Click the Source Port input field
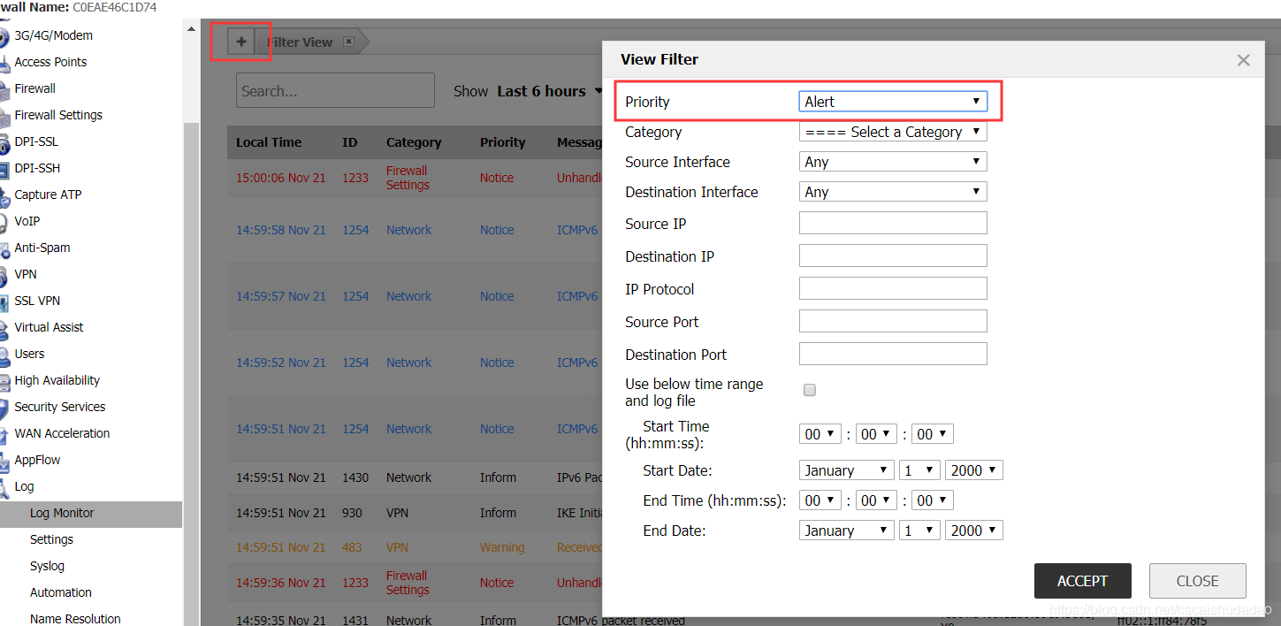 pos(893,321)
